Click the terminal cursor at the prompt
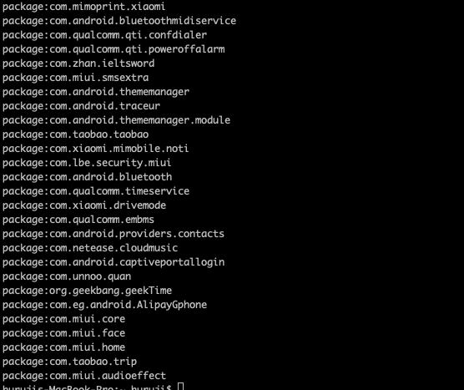 point(181,387)
